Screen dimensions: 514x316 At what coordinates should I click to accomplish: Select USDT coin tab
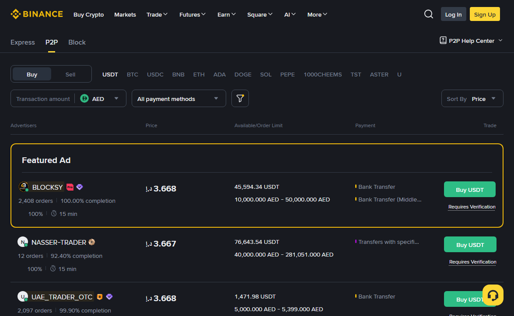(110, 74)
